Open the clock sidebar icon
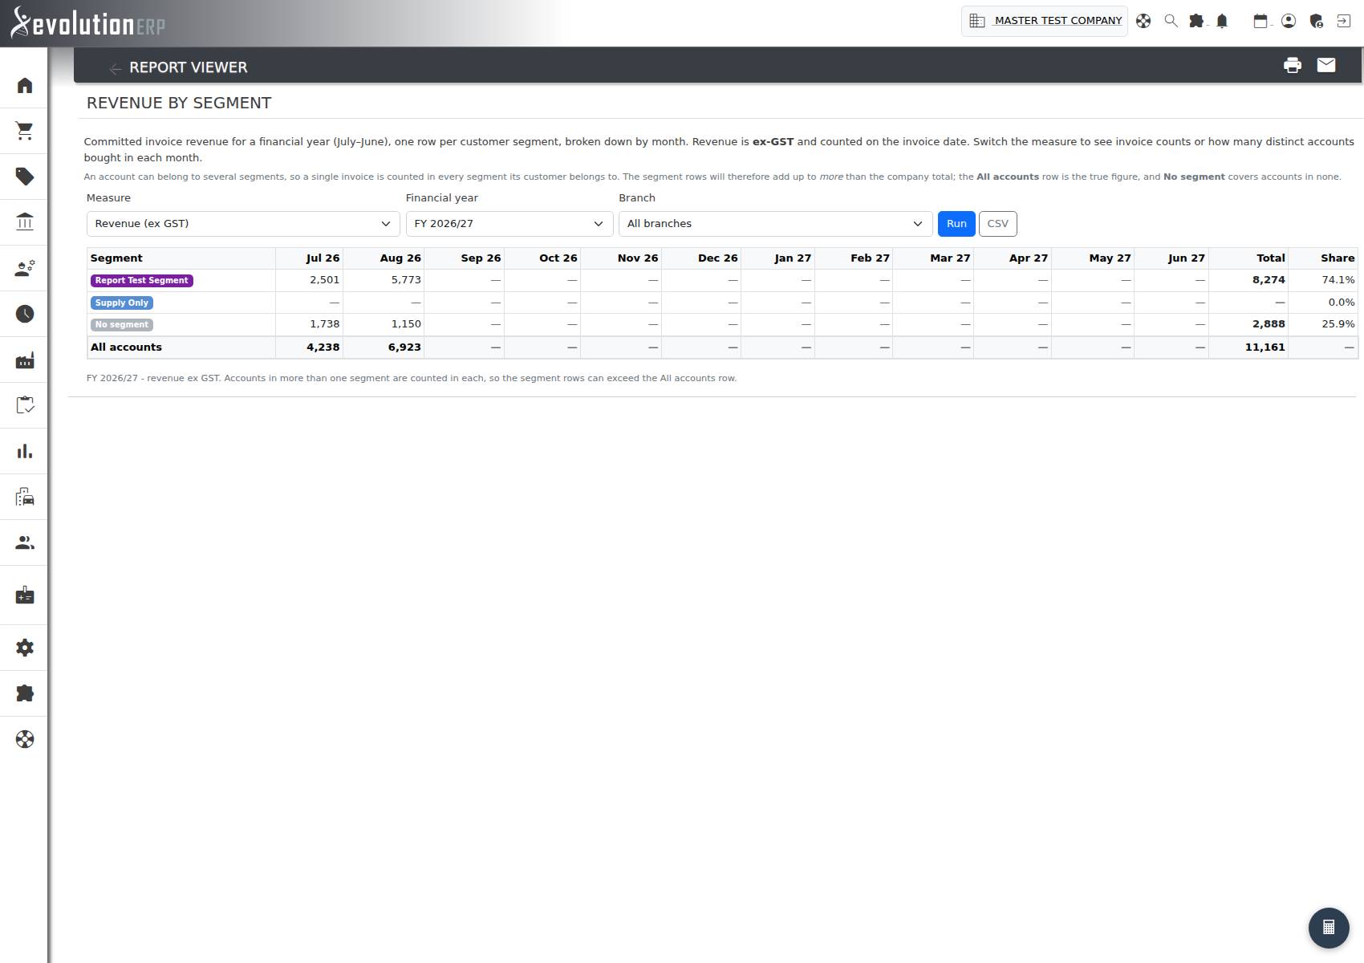The height and width of the screenshot is (963, 1364). [x=25, y=314]
